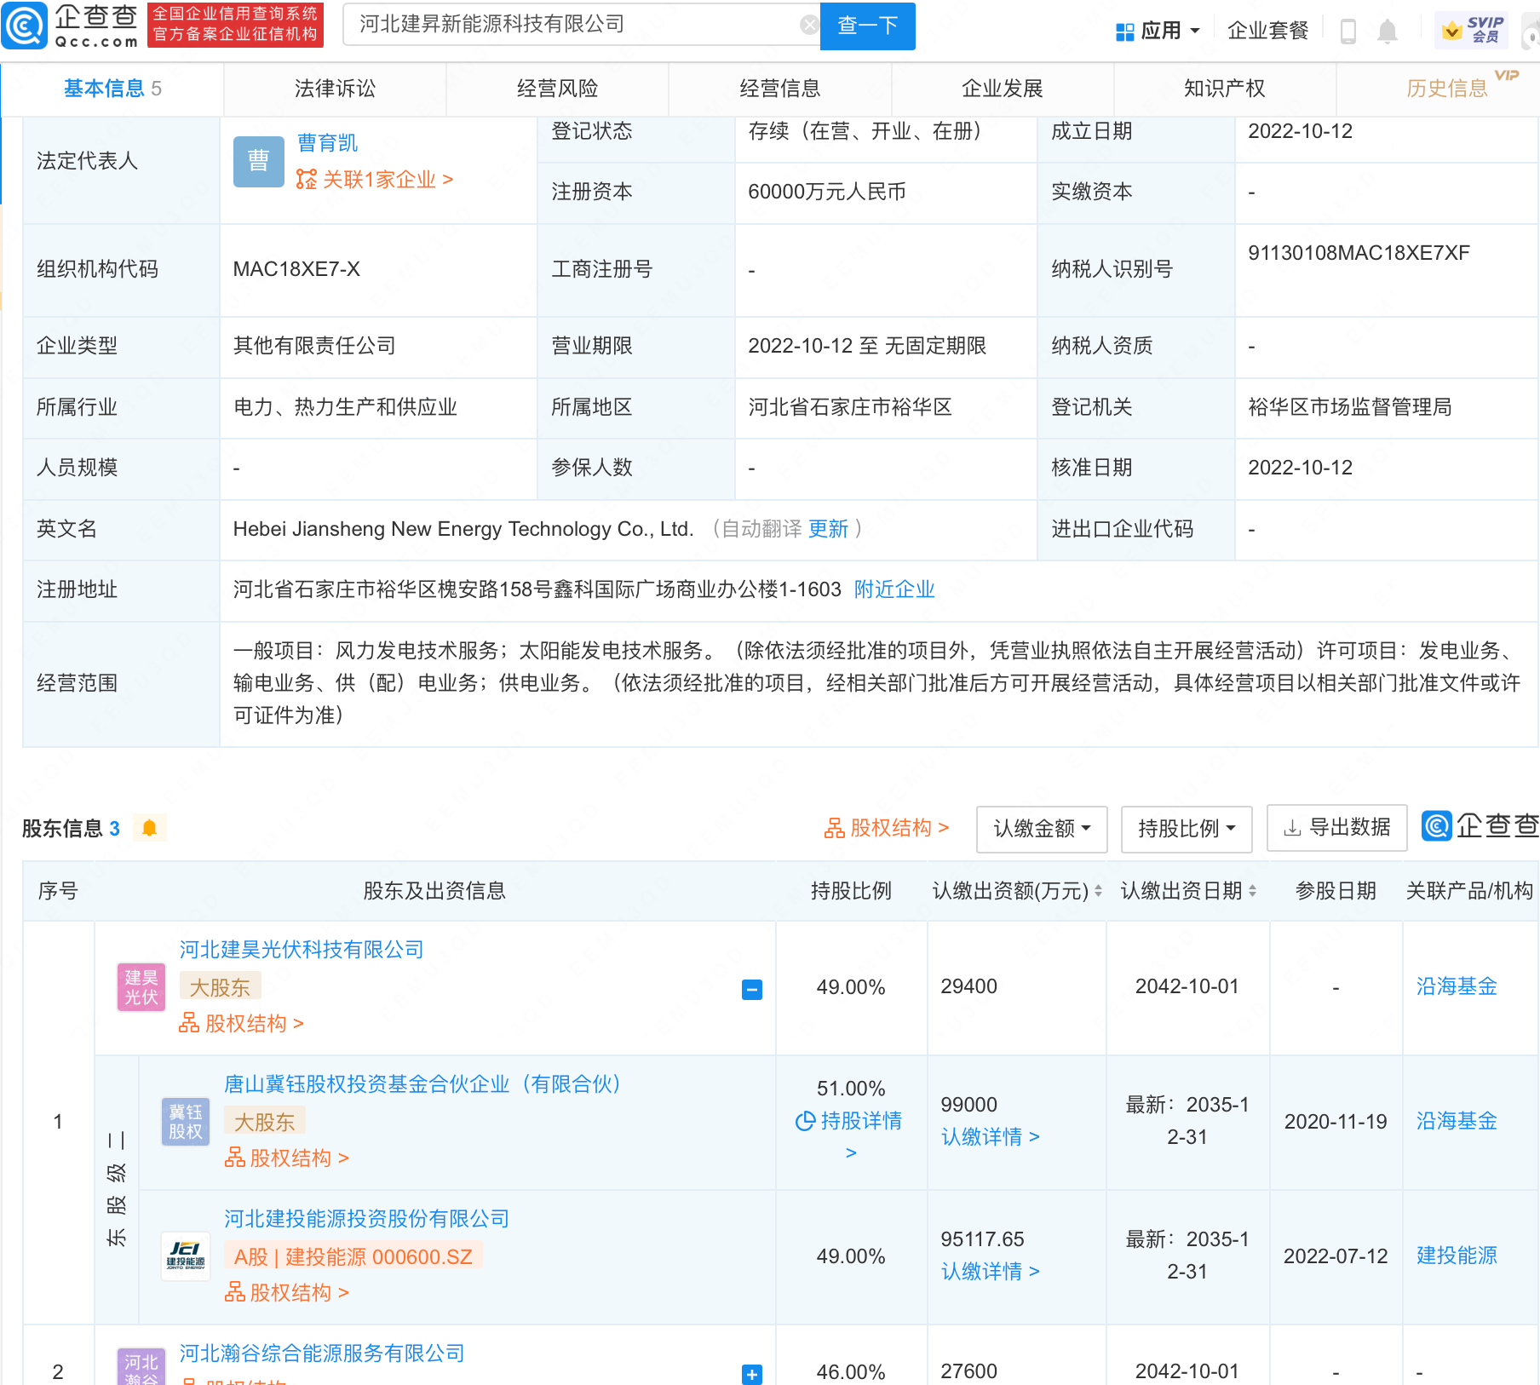Image resolution: width=1540 pixels, height=1385 pixels.
Task: Clear the search box with the X icon
Action: pyautogui.click(x=809, y=25)
